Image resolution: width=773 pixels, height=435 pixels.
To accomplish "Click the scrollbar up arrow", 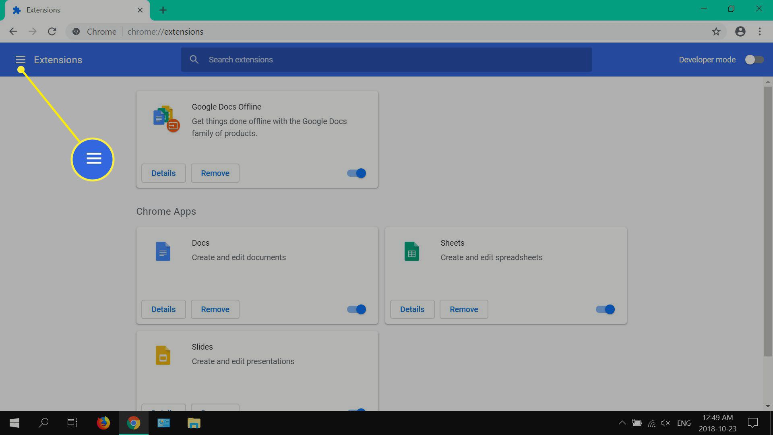I will tap(768, 82).
